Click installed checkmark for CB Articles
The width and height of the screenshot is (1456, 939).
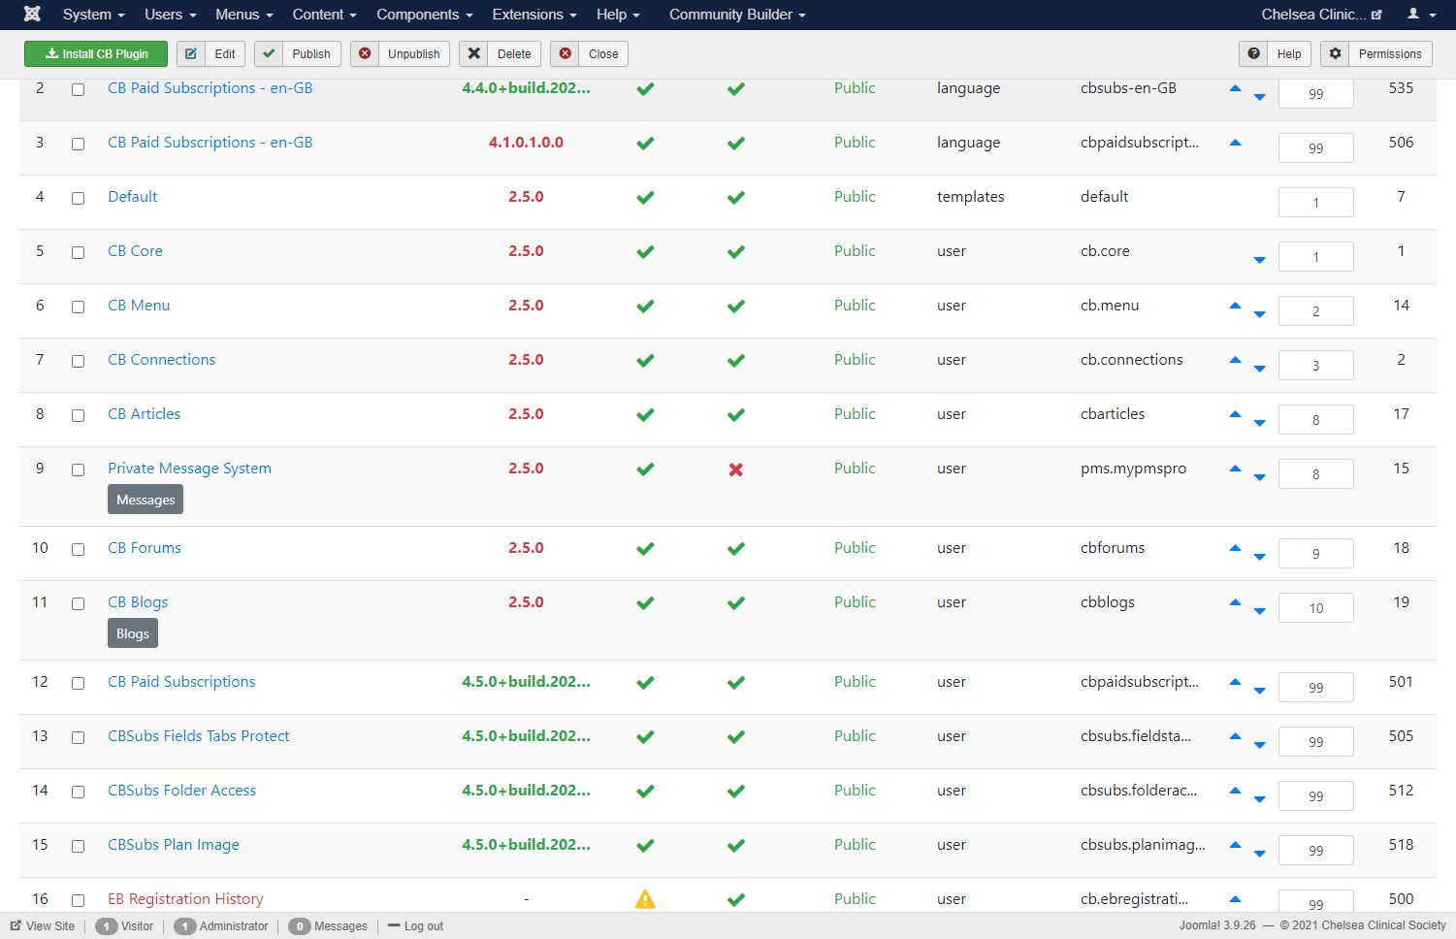tap(645, 415)
